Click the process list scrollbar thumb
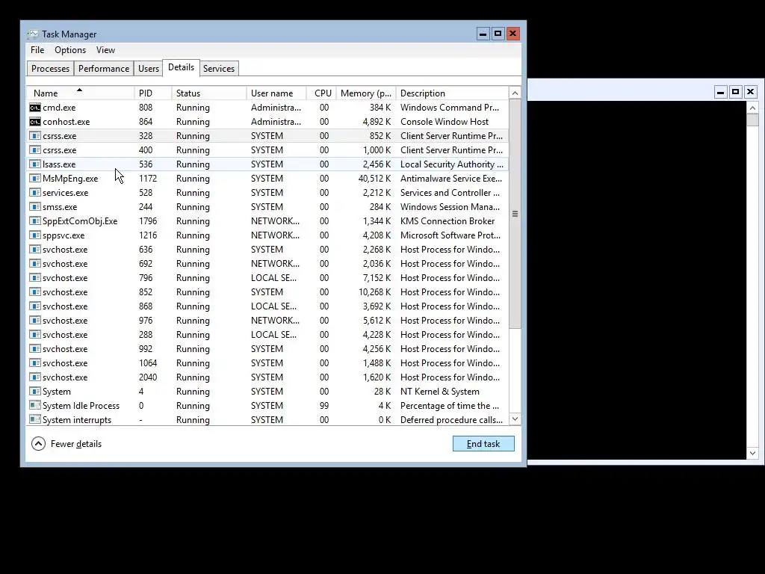This screenshot has width=765, height=574. click(x=515, y=214)
